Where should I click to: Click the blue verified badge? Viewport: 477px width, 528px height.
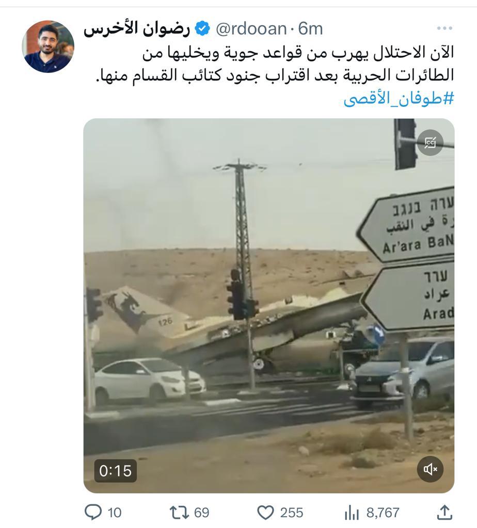point(202,29)
